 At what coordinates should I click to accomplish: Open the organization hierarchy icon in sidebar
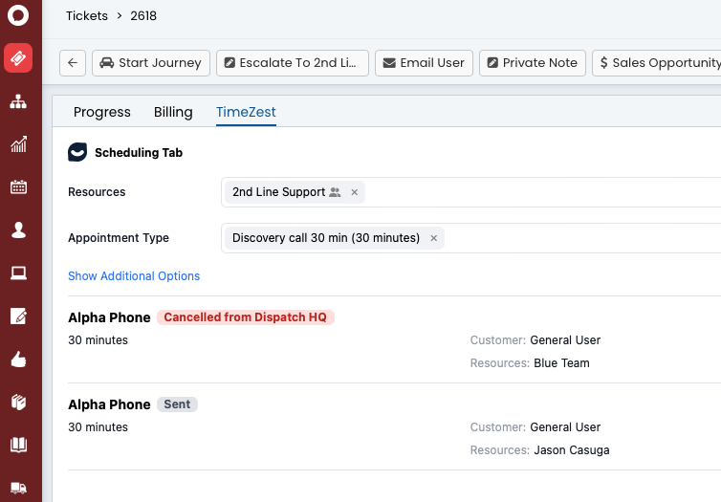pos(18,100)
